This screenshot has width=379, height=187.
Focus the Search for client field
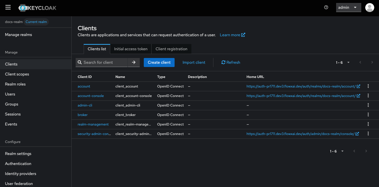[105, 62]
